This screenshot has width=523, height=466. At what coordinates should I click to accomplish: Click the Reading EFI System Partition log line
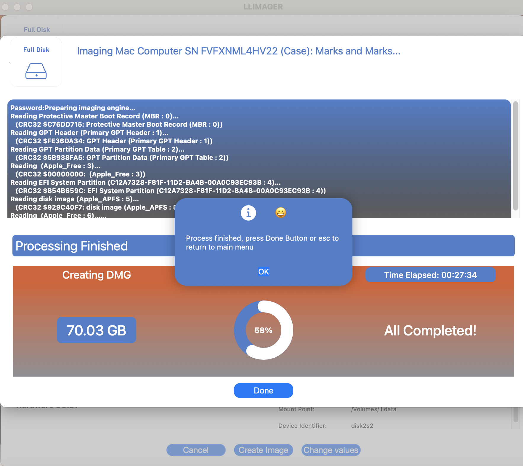point(145,182)
